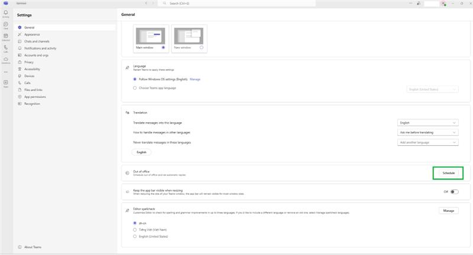The height and width of the screenshot is (255, 473).
Task: Click the lock icon for Privacy settings
Action: [x=20, y=62]
